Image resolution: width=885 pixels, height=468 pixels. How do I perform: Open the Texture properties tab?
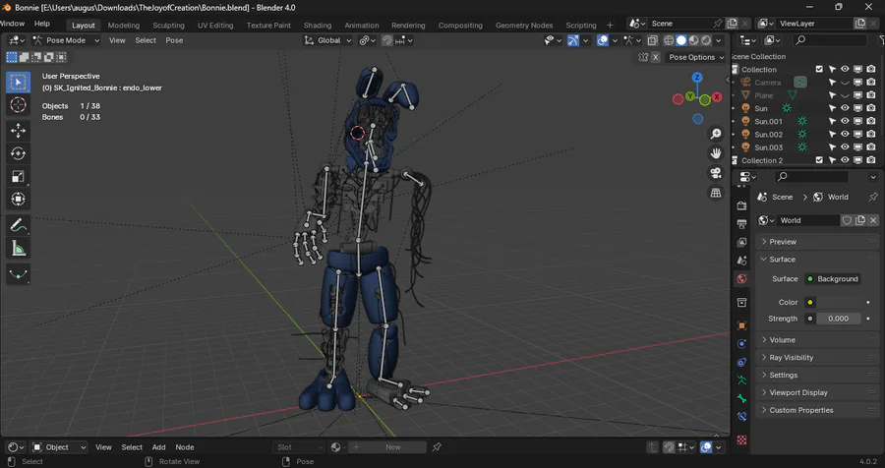tap(741, 439)
